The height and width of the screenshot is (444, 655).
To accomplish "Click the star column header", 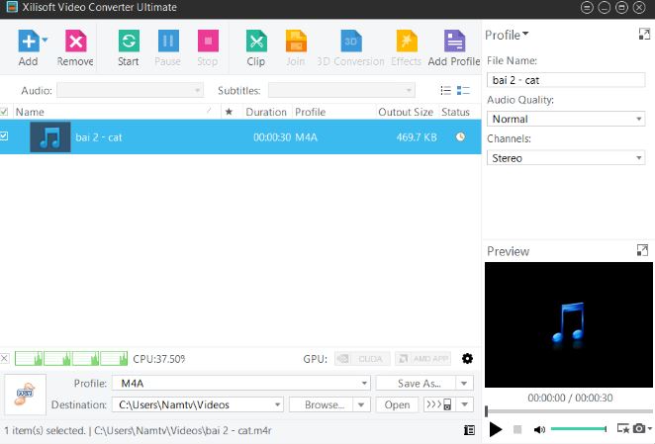I will [x=229, y=112].
